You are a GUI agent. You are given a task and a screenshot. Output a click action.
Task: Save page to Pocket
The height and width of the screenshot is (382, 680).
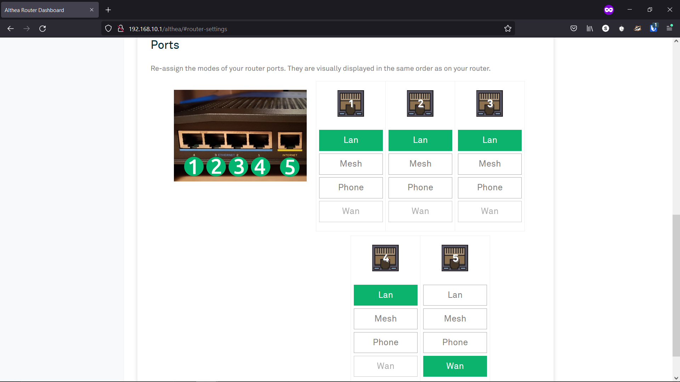point(574,29)
